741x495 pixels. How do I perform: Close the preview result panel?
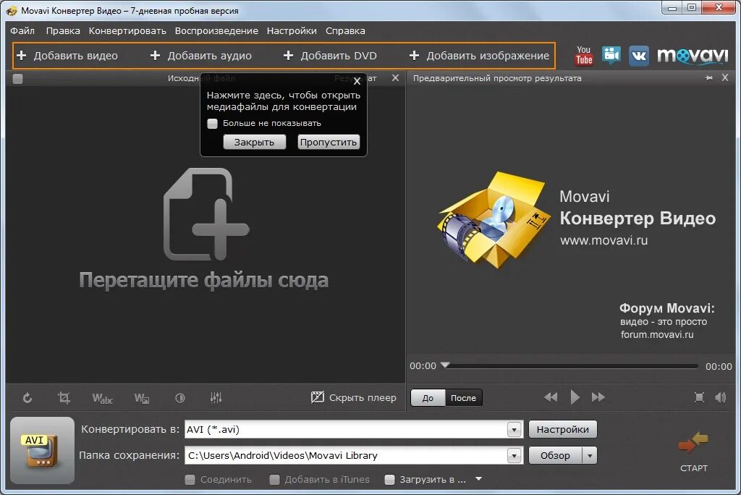(x=725, y=77)
